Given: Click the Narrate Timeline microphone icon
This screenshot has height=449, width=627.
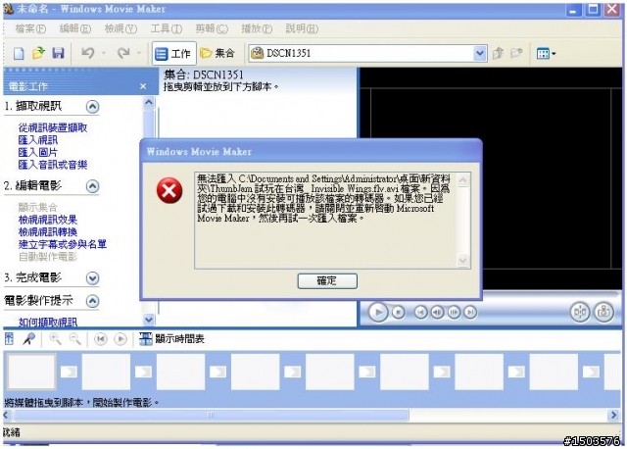Looking at the screenshot, I should [x=28, y=339].
